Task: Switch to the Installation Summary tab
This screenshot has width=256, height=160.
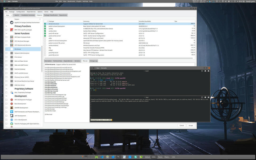Action: point(28,15)
